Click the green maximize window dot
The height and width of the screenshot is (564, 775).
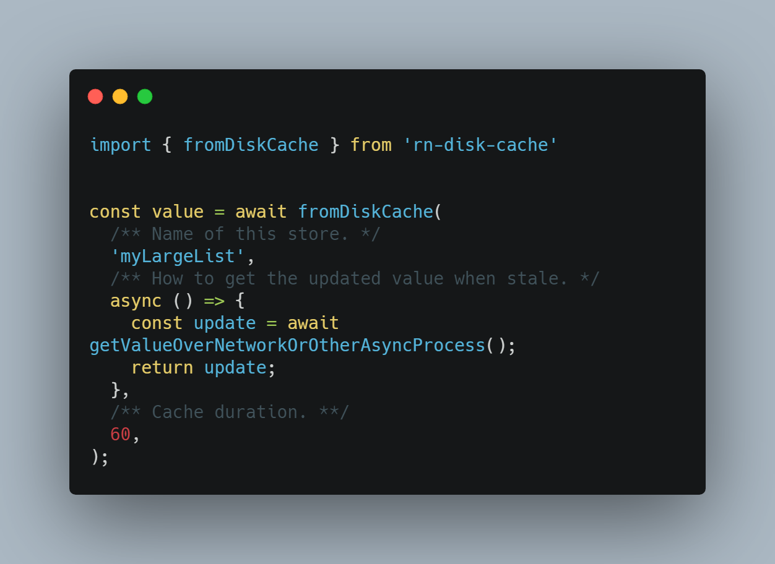[x=145, y=96]
